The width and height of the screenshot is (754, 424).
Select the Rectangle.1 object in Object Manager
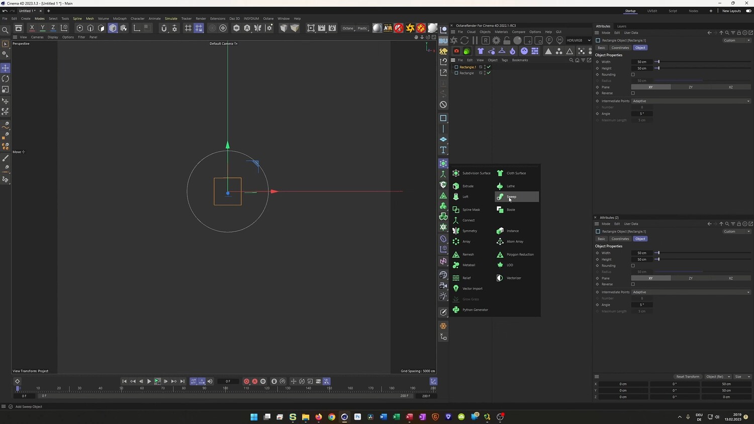tap(467, 67)
